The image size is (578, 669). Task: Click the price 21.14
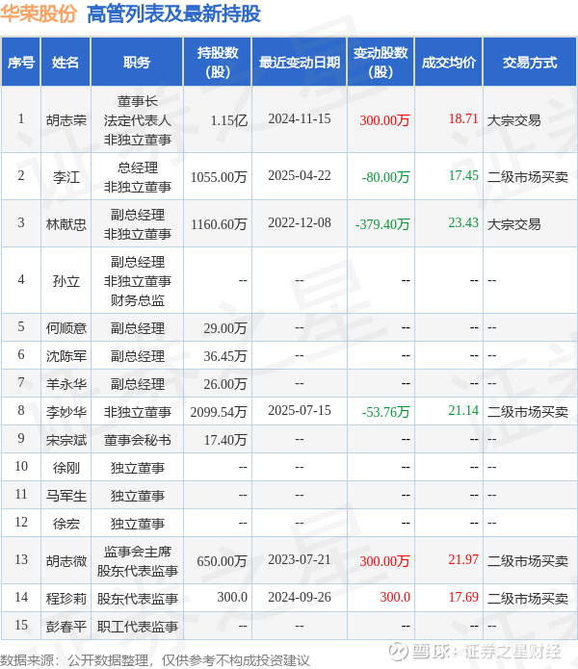pyautogui.click(x=463, y=410)
